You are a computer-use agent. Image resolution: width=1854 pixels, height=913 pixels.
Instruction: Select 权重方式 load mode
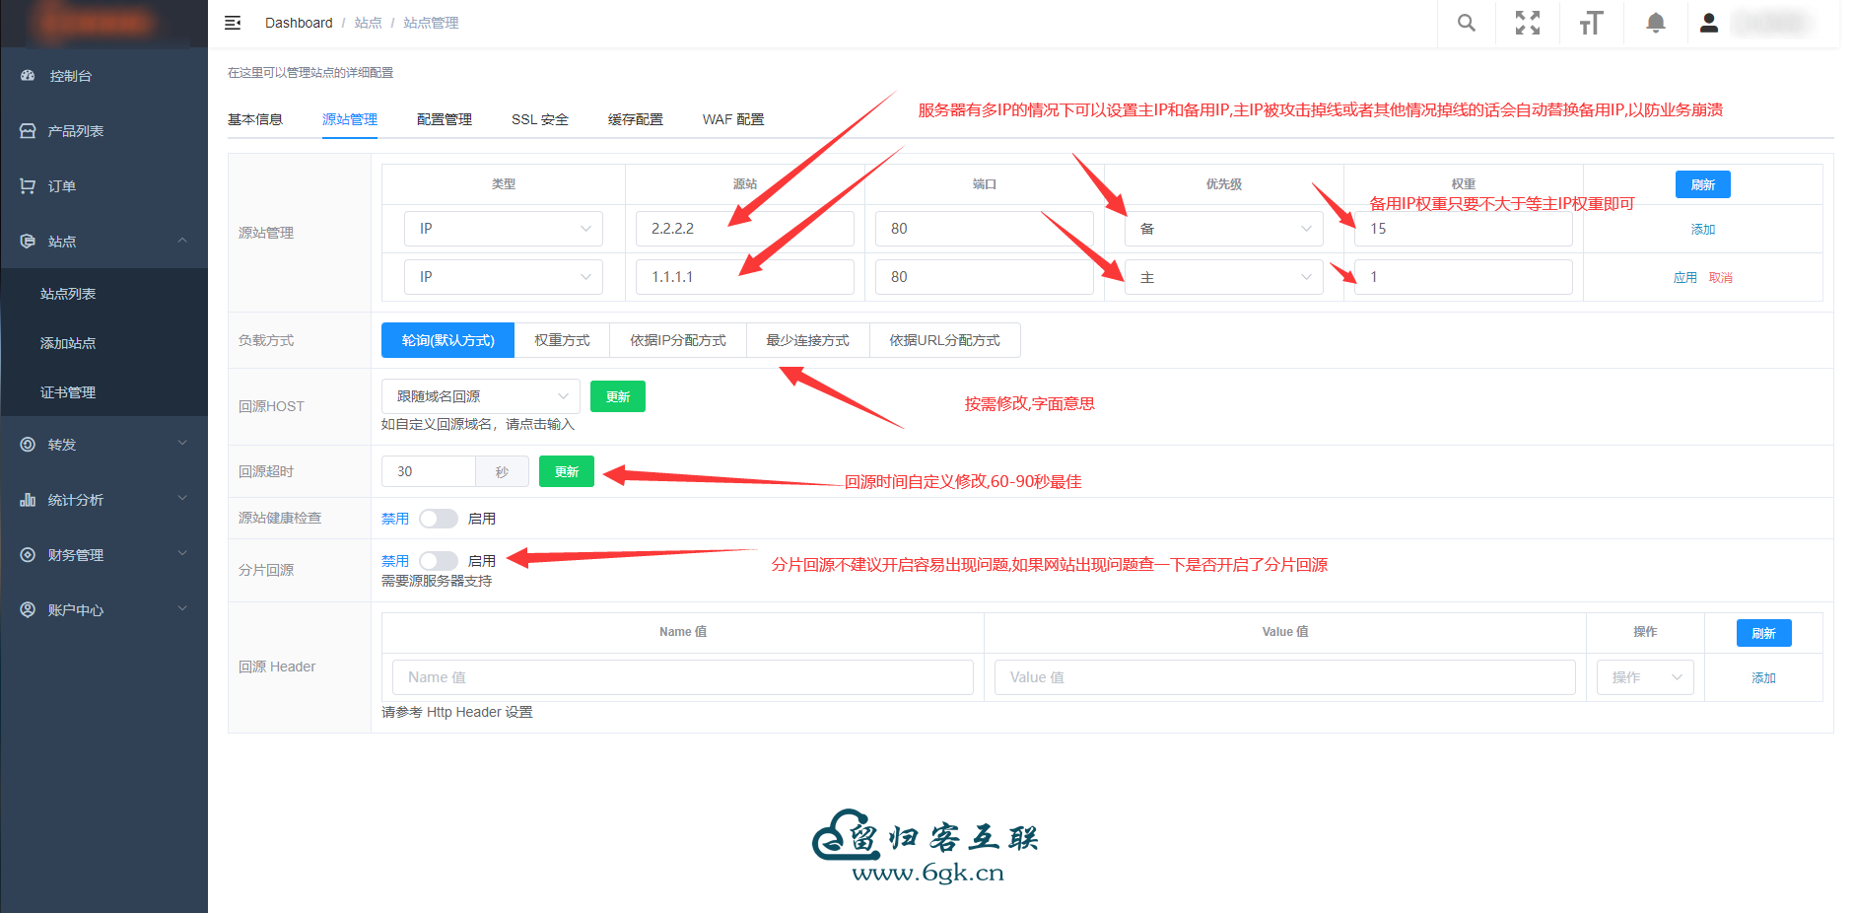tap(562, 340)
